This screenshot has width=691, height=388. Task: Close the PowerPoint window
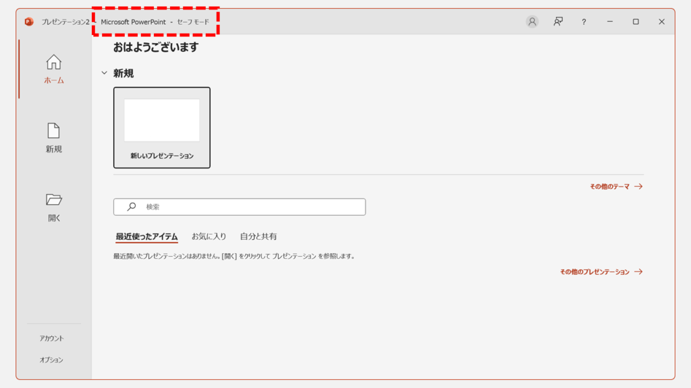[661, 22]
